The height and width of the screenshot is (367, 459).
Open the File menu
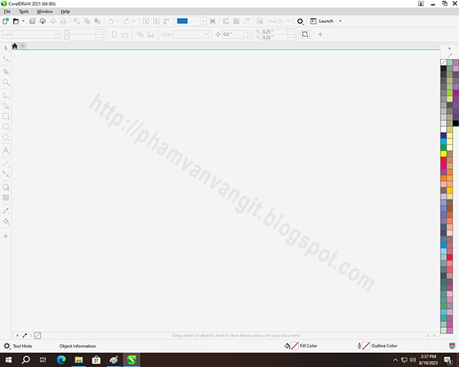pos(7,11)
